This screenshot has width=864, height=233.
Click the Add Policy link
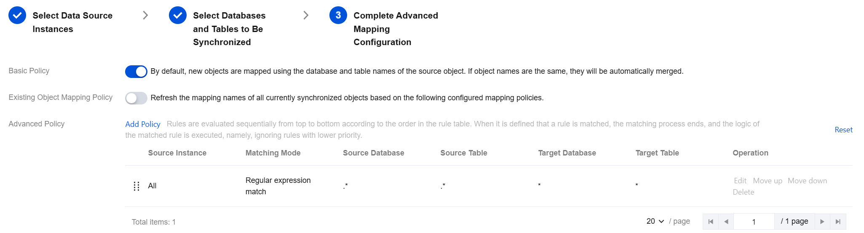pyautogui.click(x=143, y=124)
